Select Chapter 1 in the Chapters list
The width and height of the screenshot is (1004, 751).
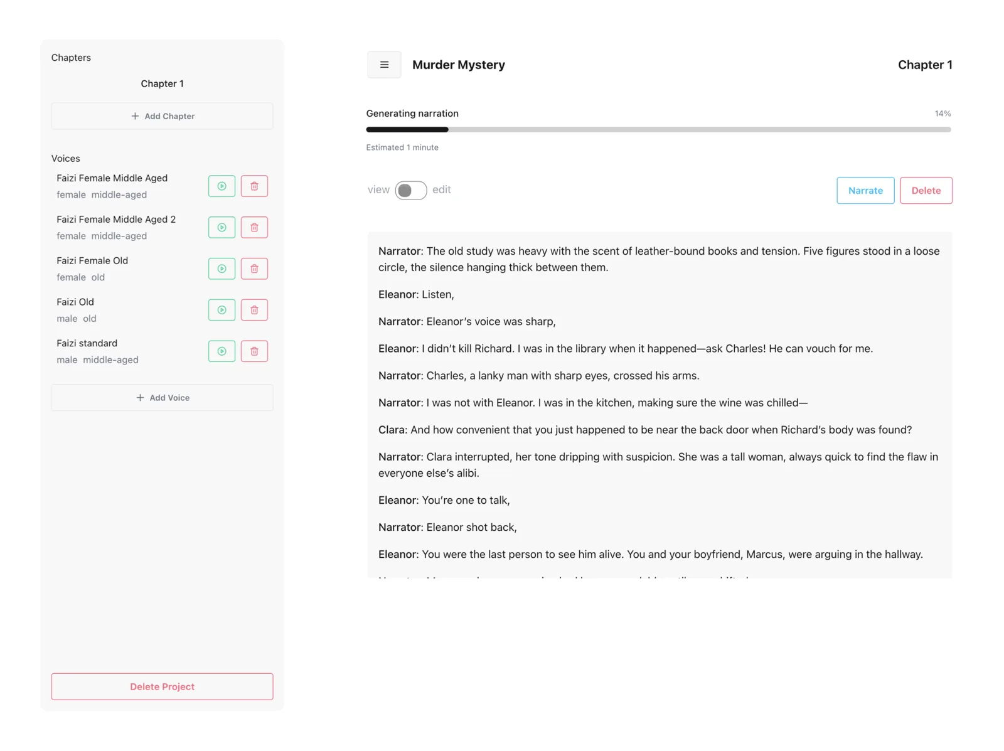[162, 83]
